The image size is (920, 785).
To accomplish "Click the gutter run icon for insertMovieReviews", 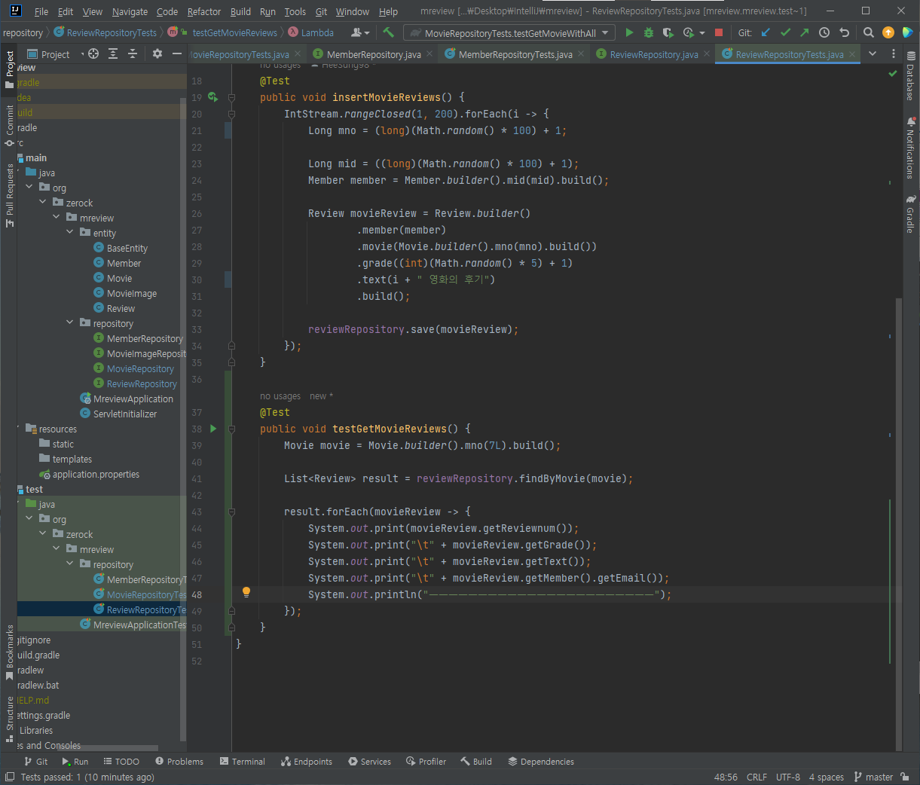I will 213,97.
